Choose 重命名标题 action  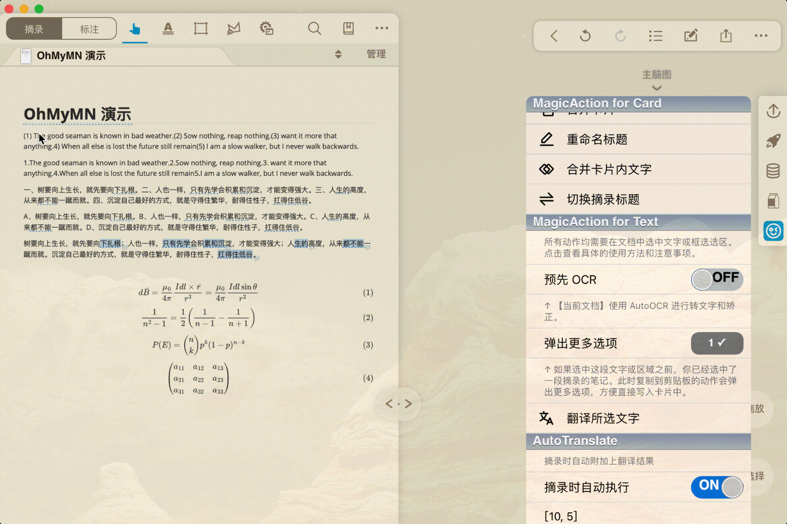(x=638, y=139)
